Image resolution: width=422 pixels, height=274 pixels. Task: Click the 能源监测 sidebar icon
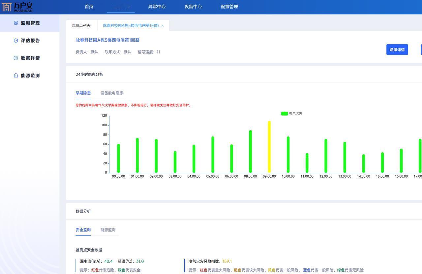(16, 75)
